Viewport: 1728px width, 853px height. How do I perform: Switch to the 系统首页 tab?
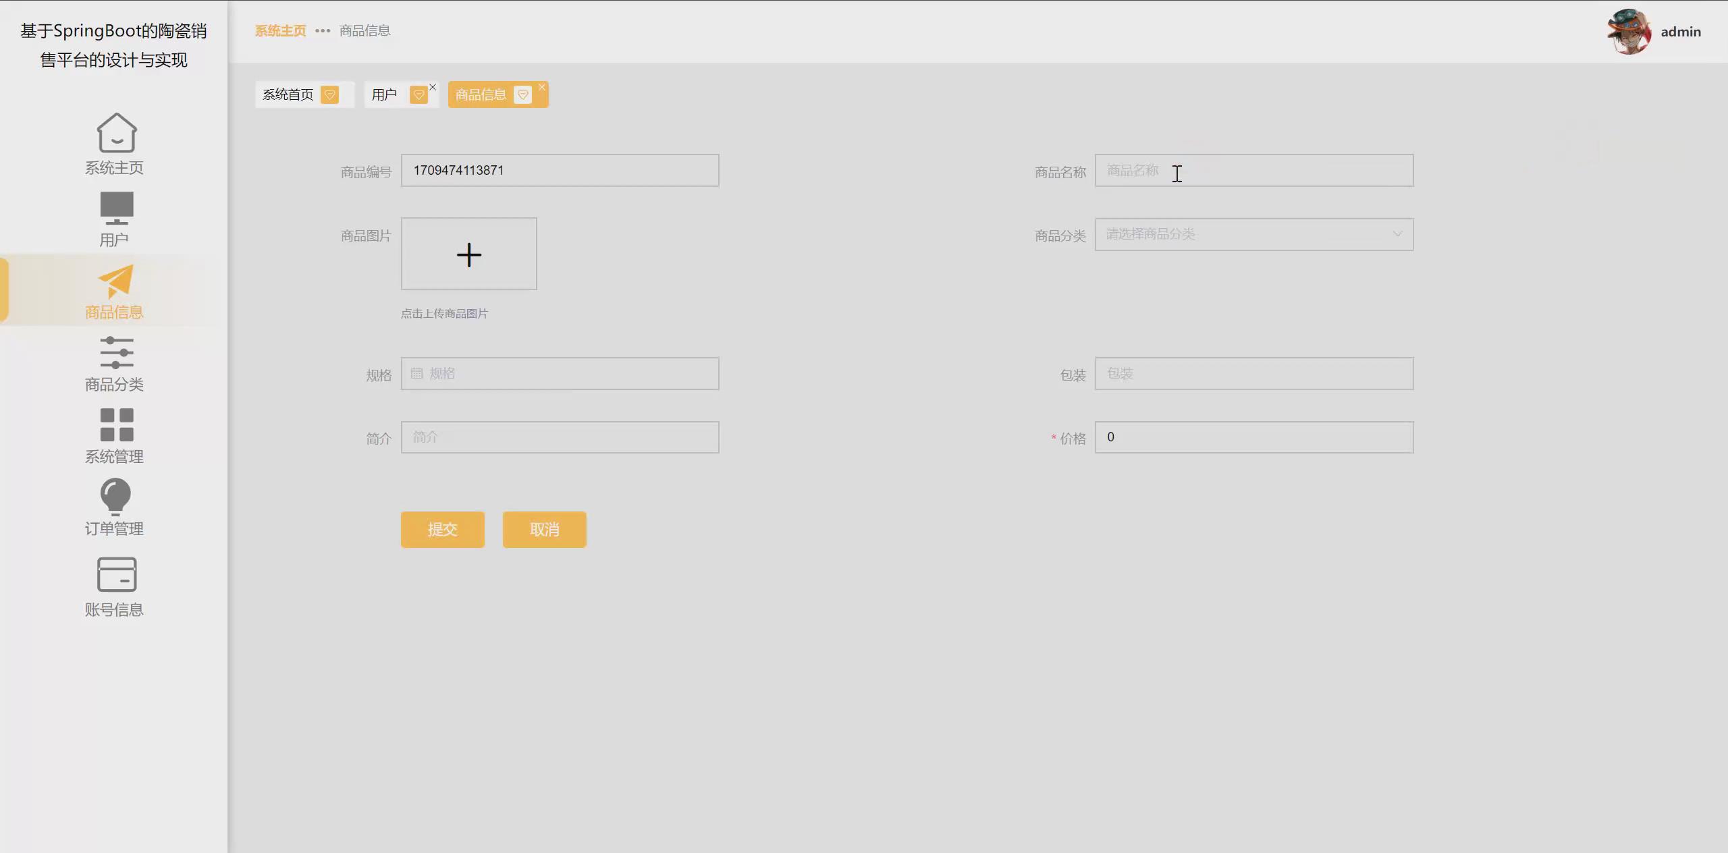pos(288,94)
